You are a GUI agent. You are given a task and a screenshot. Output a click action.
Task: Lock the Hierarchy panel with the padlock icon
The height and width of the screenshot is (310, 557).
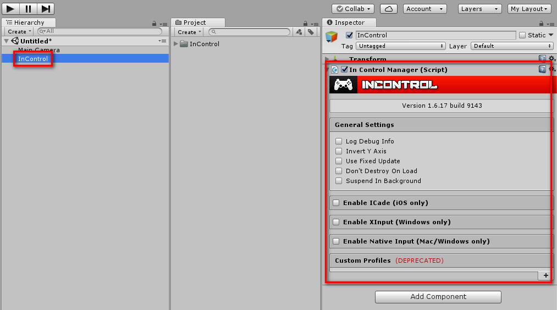(x=154, y=24)
